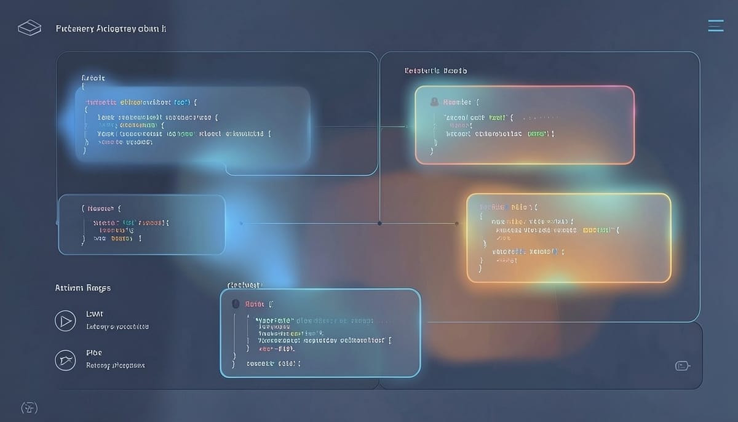Select the bright blue-bordered bottom code card

(x=320, y=333)
